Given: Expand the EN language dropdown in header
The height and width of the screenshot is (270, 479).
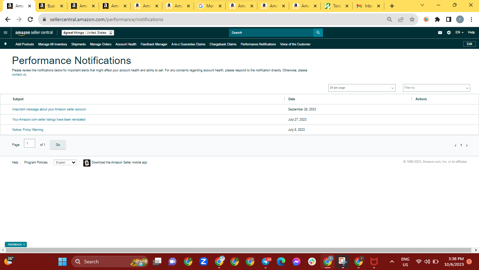Looking at the screenshot, I should point(459,32).
